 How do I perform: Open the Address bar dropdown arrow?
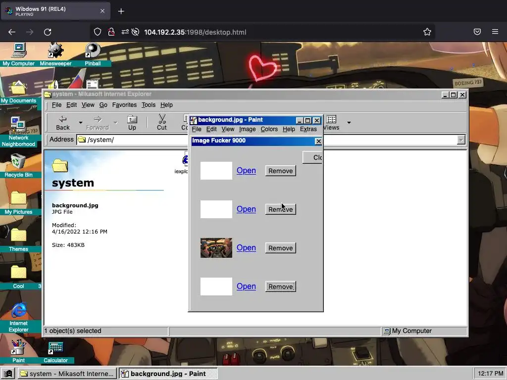pos(461,140)
